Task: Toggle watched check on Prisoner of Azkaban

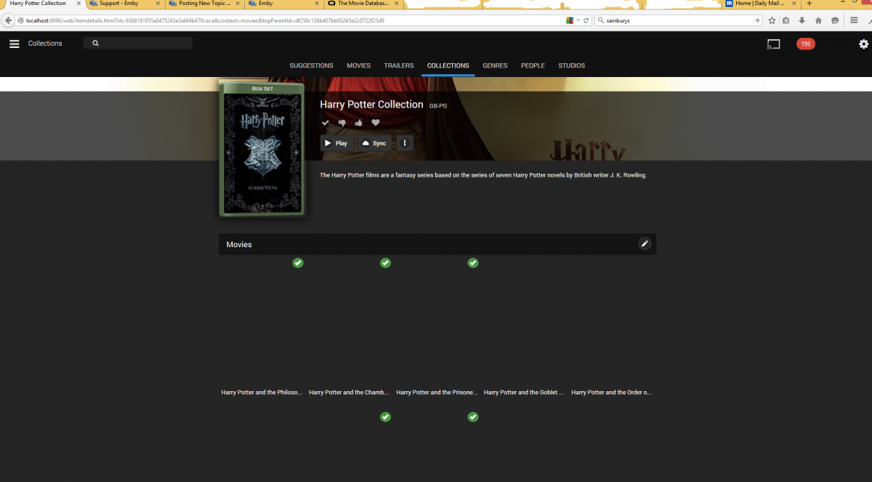Action: tap(473, 262)
